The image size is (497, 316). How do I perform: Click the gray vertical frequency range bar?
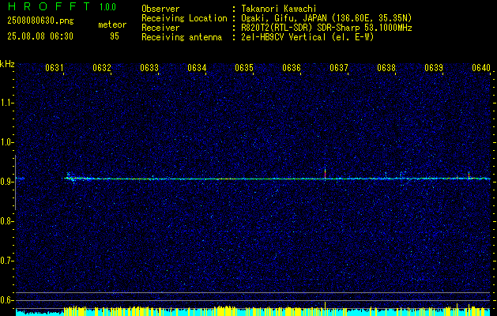(x=15, y=182)
